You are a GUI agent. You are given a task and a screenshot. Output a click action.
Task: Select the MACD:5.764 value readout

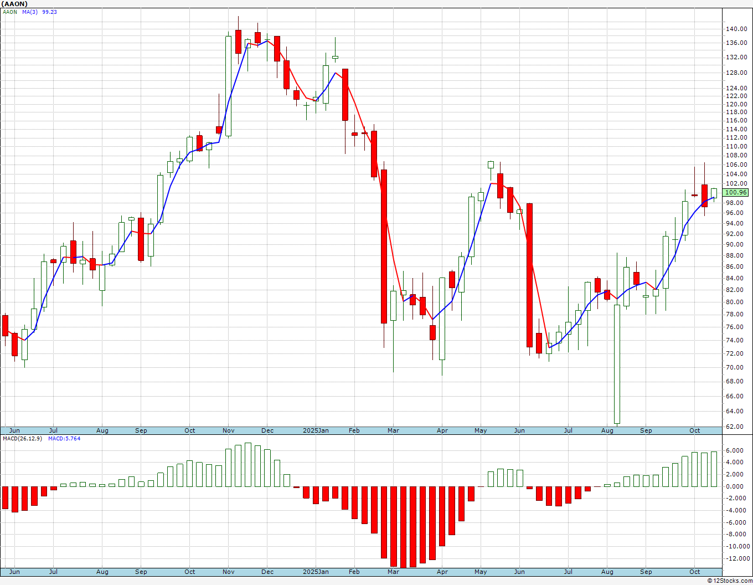64,438
